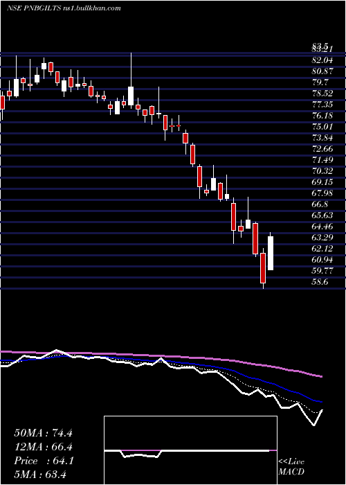Click the 12MA : 66.4 readout

43,447
